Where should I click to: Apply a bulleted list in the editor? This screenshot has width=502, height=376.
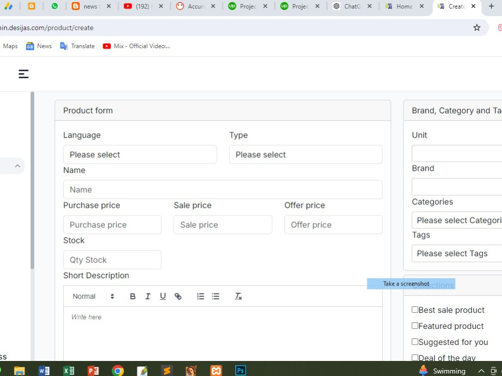pyautogui.click(x=215, y=296)
